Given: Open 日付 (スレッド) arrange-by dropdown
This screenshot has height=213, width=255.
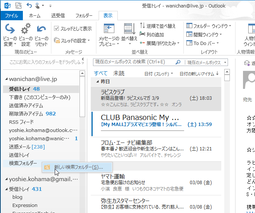Looking at the screenshot, I should click(x=159, y=74).
